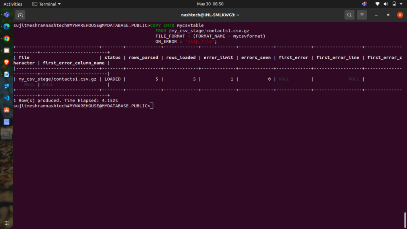Open the Wi-Fi network indicator
This screenshot has height=229, width=407.
coord(377,4)
